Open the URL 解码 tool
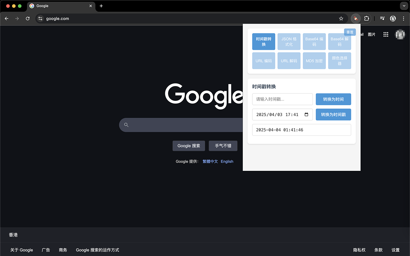The height and width of the screenshot is (256, 410). 289,60
